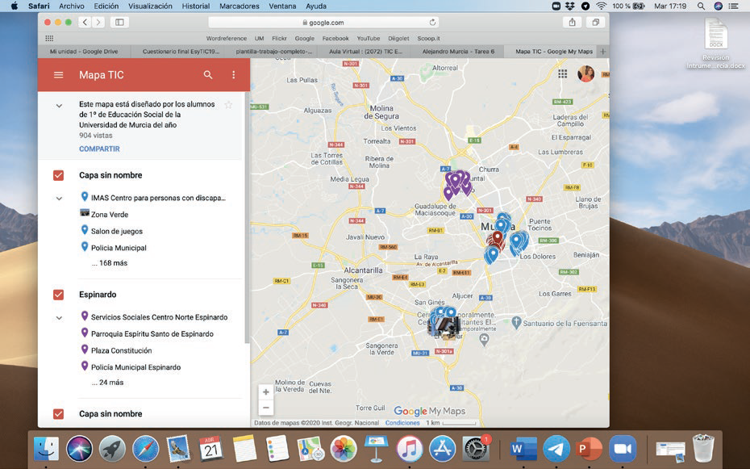Collapse the Espinardo layer item list

tap(59, 317)
